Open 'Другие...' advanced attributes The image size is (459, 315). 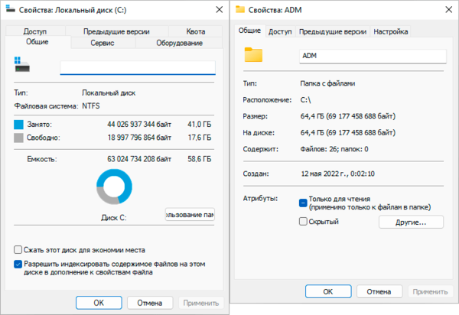[x=411, y=222]
